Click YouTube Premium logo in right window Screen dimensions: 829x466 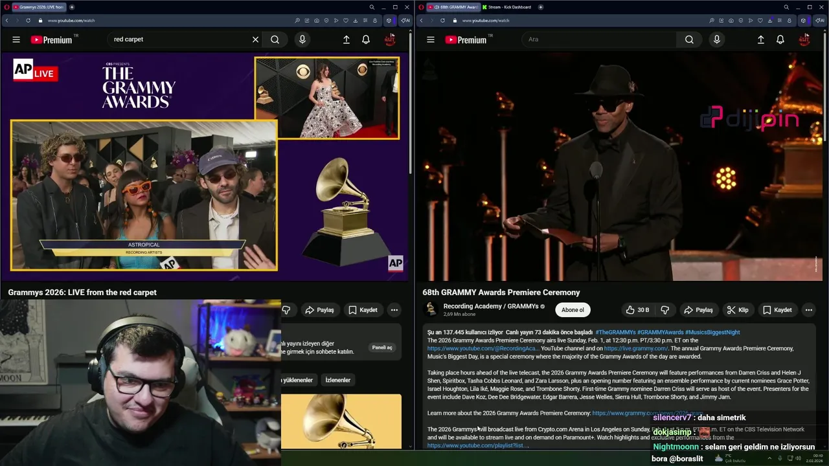pos(466,39)
